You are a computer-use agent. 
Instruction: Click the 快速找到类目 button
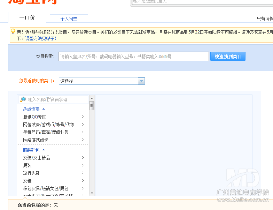(228, 57)
